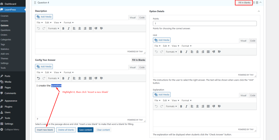This screenshot has width=279, height=140.
Task: Open Quizzes in the LearnPress sidebar
Action: click(x=4, y=26)
